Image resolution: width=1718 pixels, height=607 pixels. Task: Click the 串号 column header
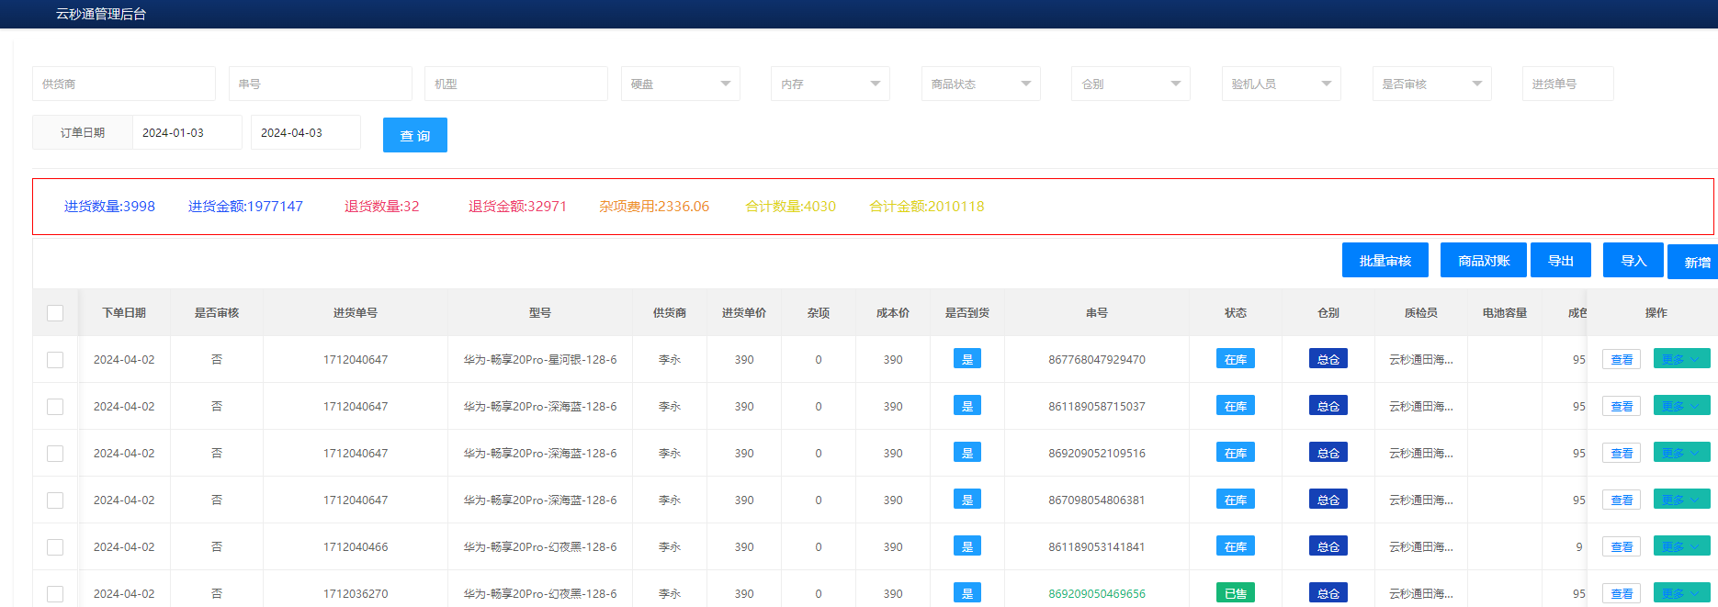(x=1097, y=313)
